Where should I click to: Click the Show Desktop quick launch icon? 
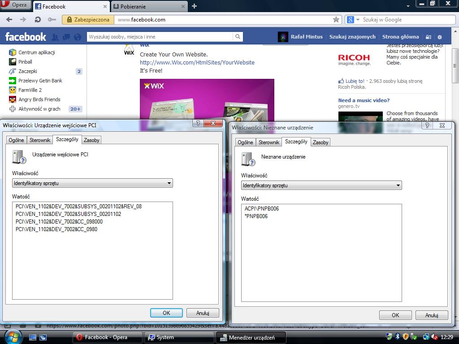(32, 337)
